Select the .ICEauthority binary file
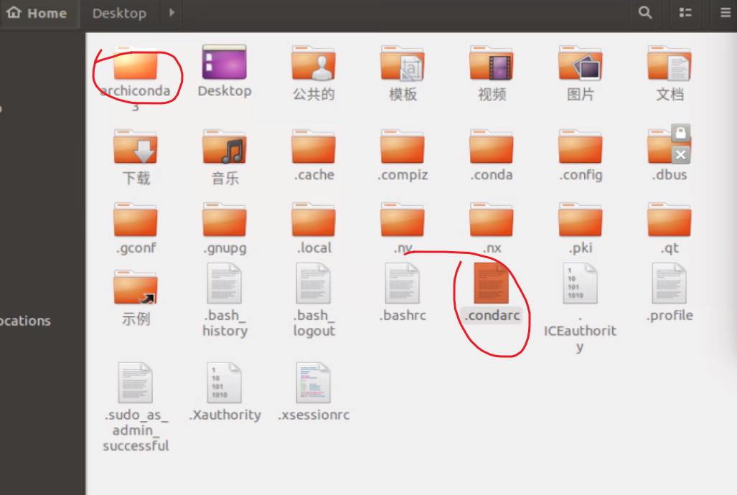This screenshot has height=495, width=737. 581,283
